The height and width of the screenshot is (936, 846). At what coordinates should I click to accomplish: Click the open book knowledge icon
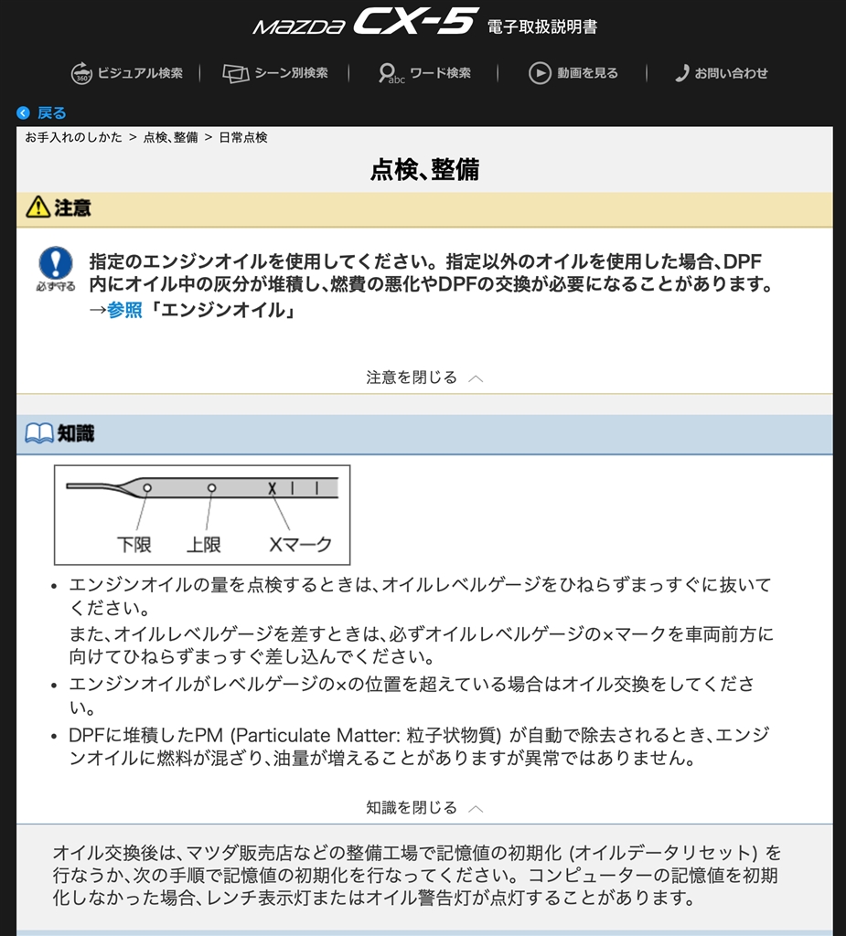tap(39, 433)
